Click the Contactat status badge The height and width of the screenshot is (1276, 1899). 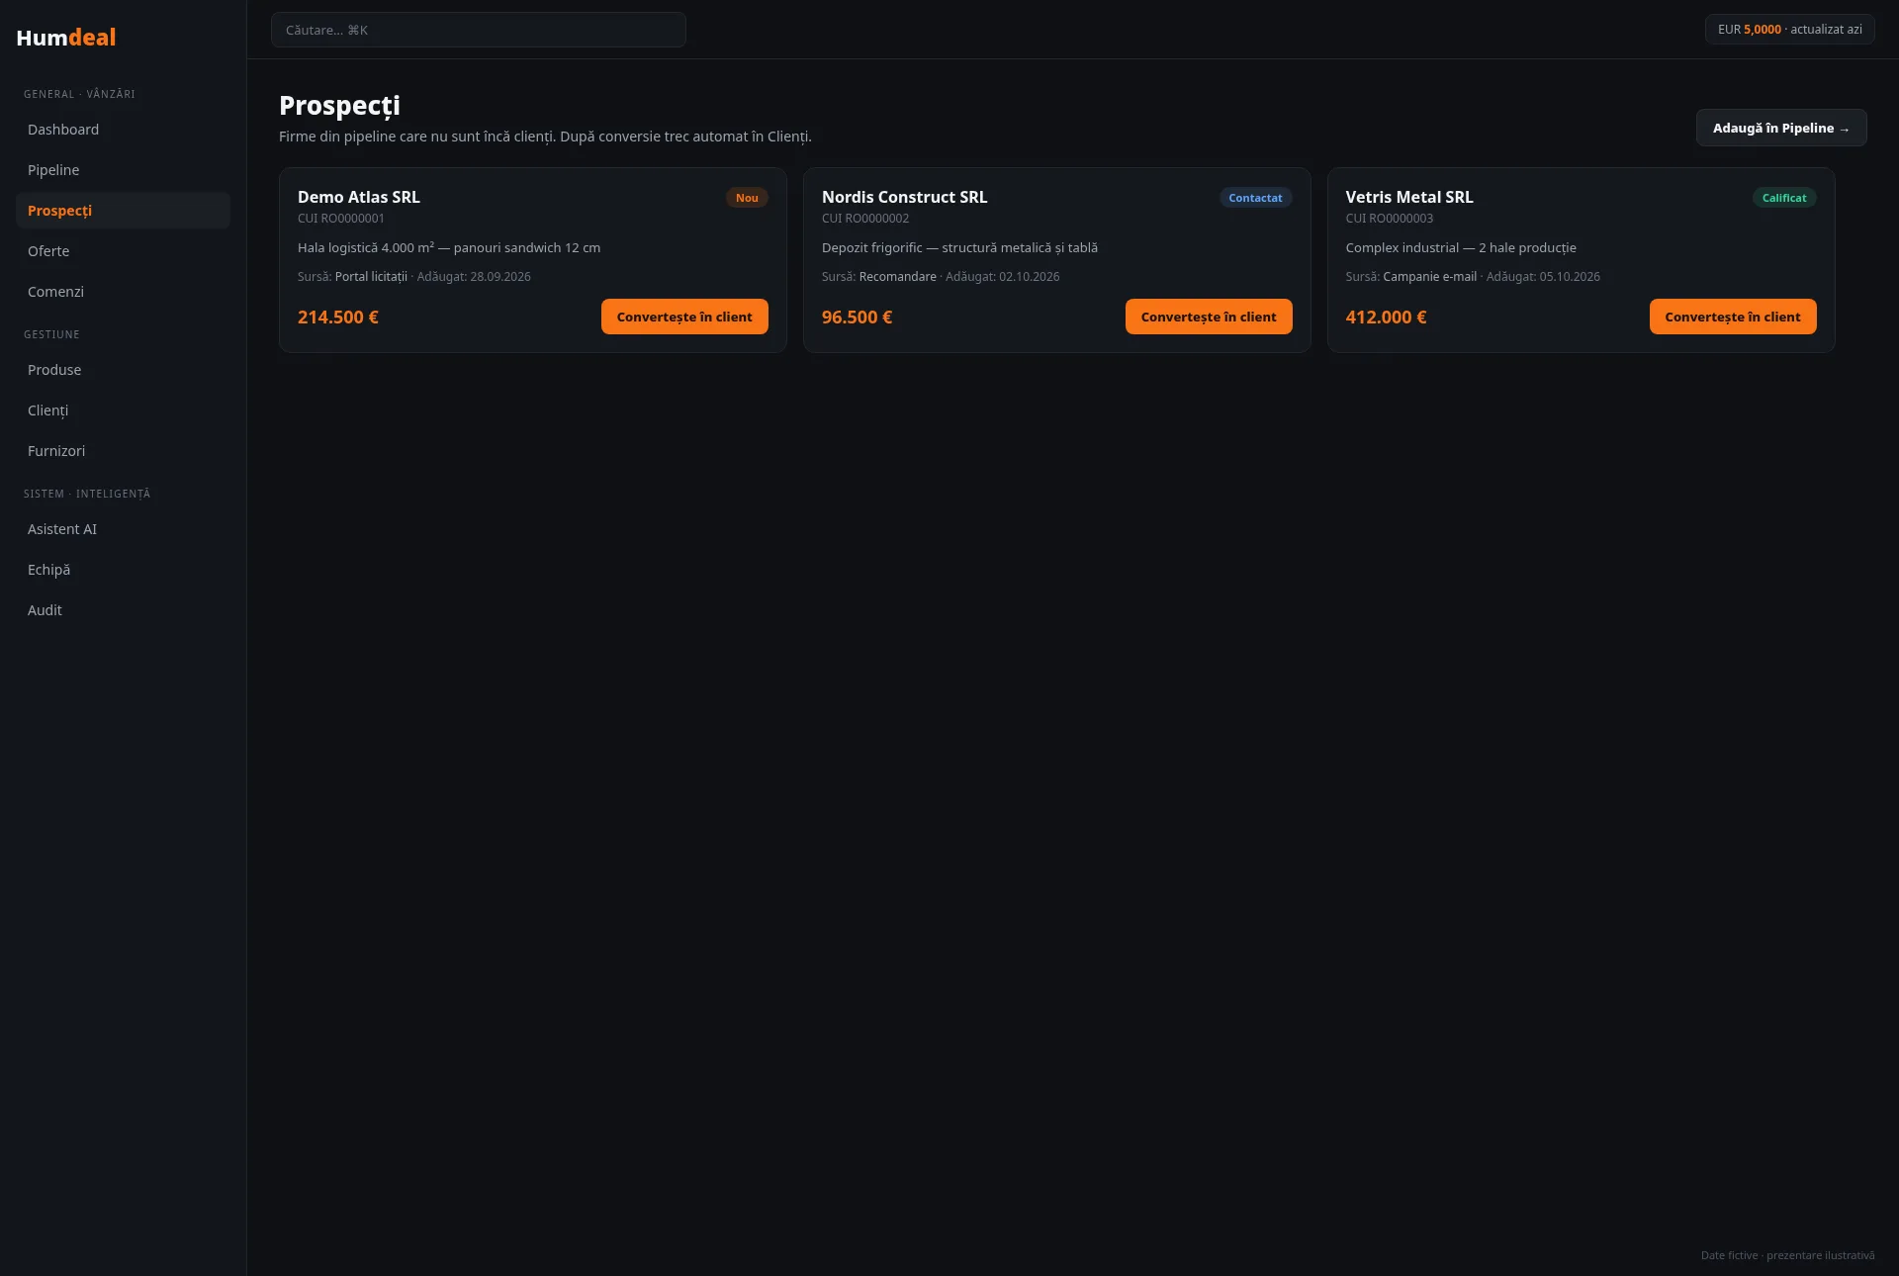[1255, 198]
